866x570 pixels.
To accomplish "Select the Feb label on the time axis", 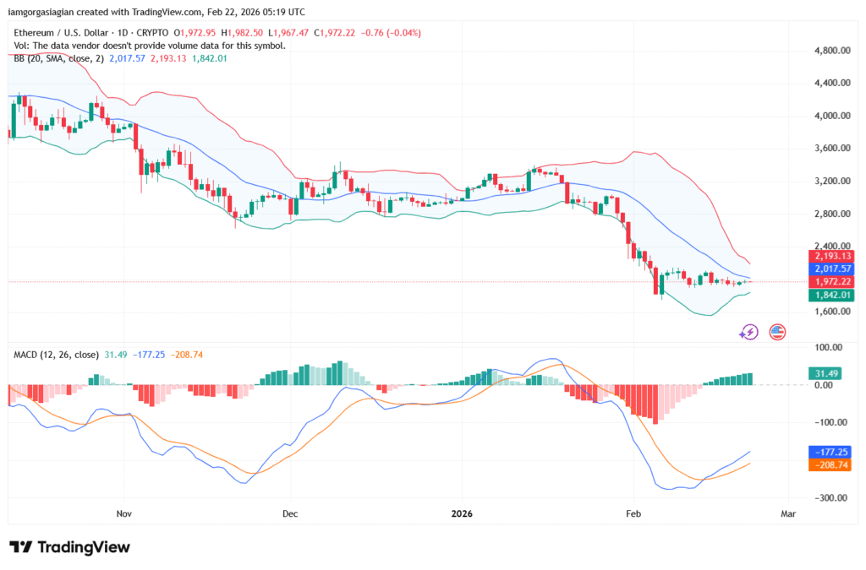I will click(633, 513).
